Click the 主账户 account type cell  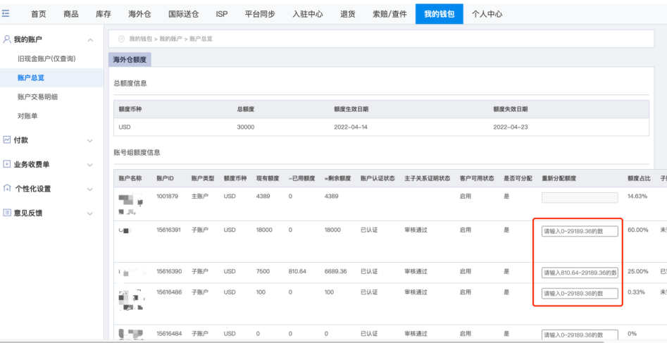pos(200,197)
